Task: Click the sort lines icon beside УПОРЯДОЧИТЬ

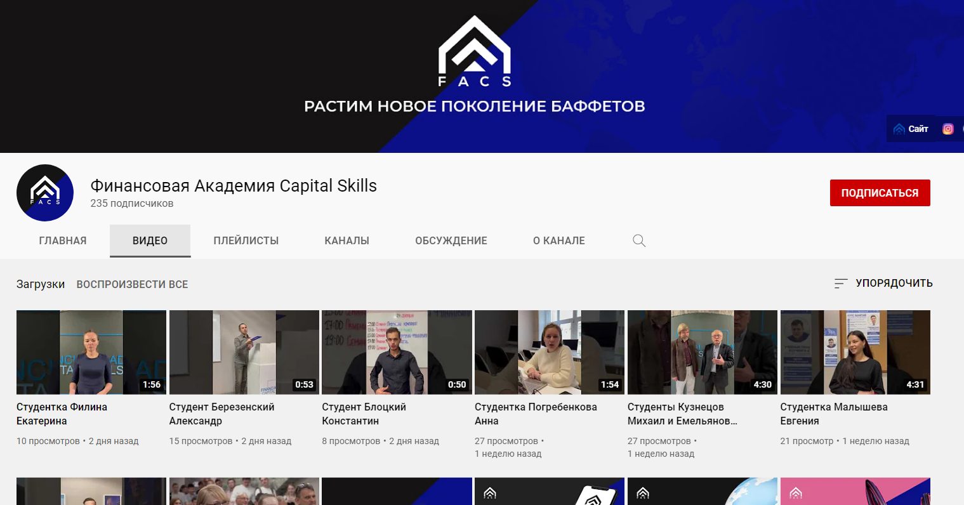Action: (x=841, y=284)
